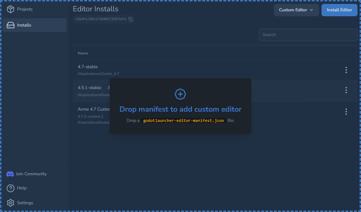Click the Drop manifest to add custom editor heading
361x212 pixels.
tap(180, 109)
